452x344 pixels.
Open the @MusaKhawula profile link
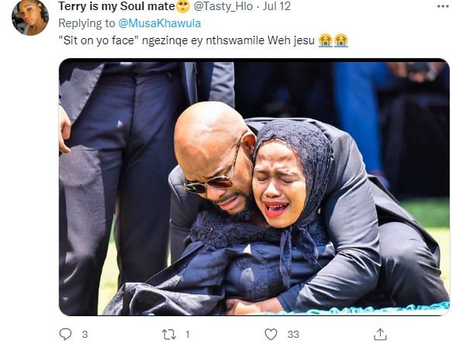[160, 23]
